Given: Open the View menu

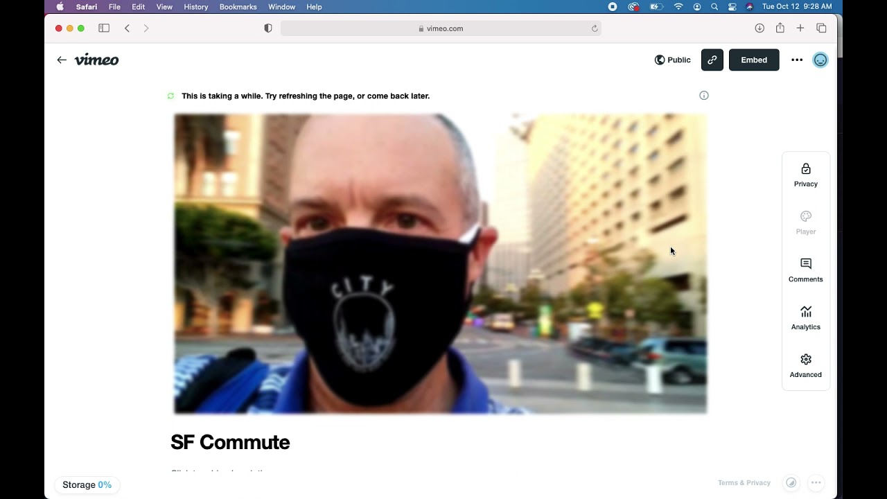Looking at the screenshot, I should pyautogui.click(x=164, y=7).
